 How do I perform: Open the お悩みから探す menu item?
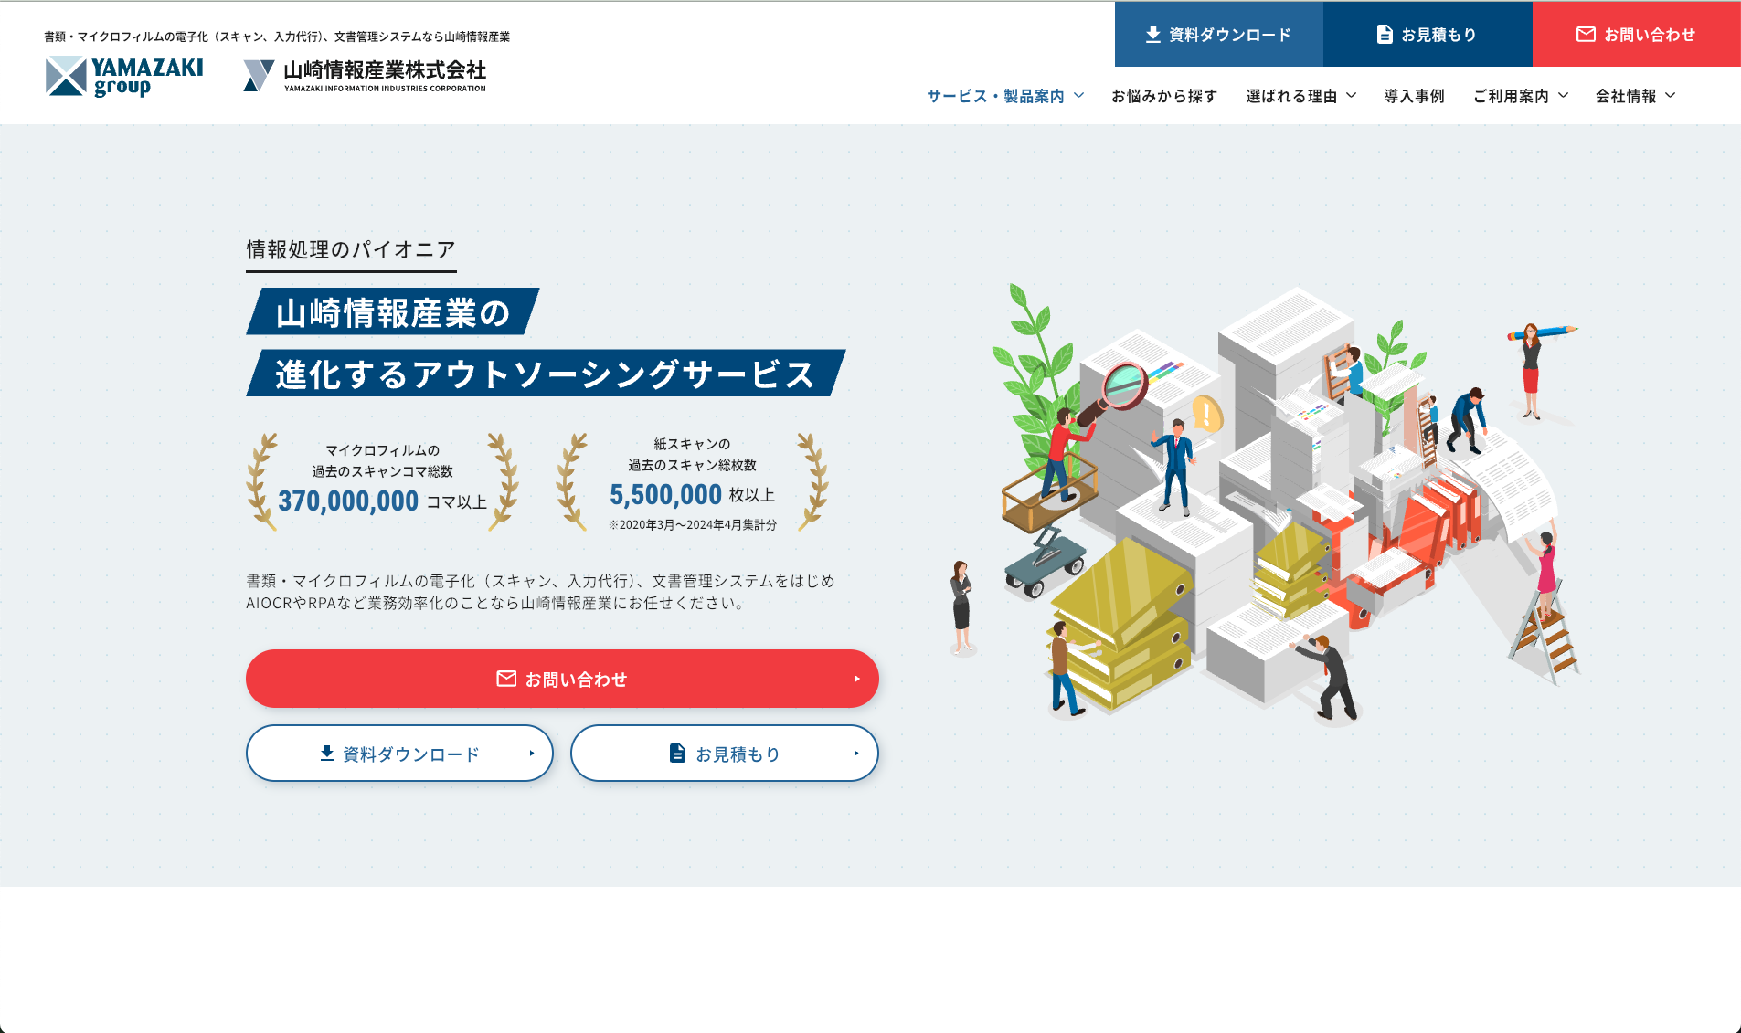pyautogui.click(x=1164, y=96)
